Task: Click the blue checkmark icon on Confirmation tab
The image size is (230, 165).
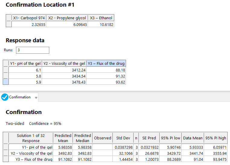Action: tap(5, 97)
